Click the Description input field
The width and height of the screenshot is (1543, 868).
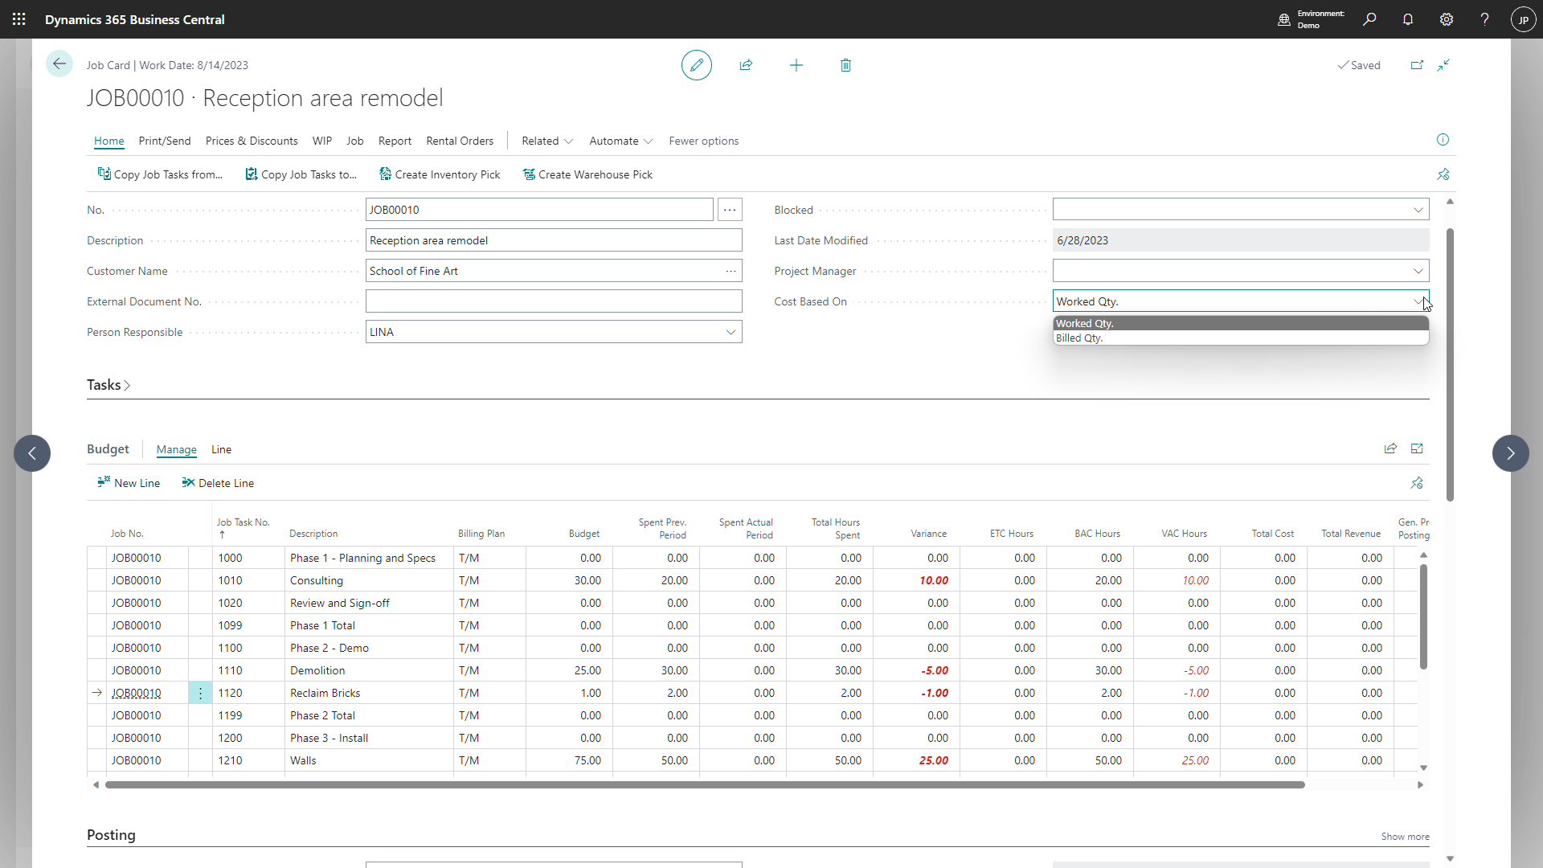tap(554, 240)
